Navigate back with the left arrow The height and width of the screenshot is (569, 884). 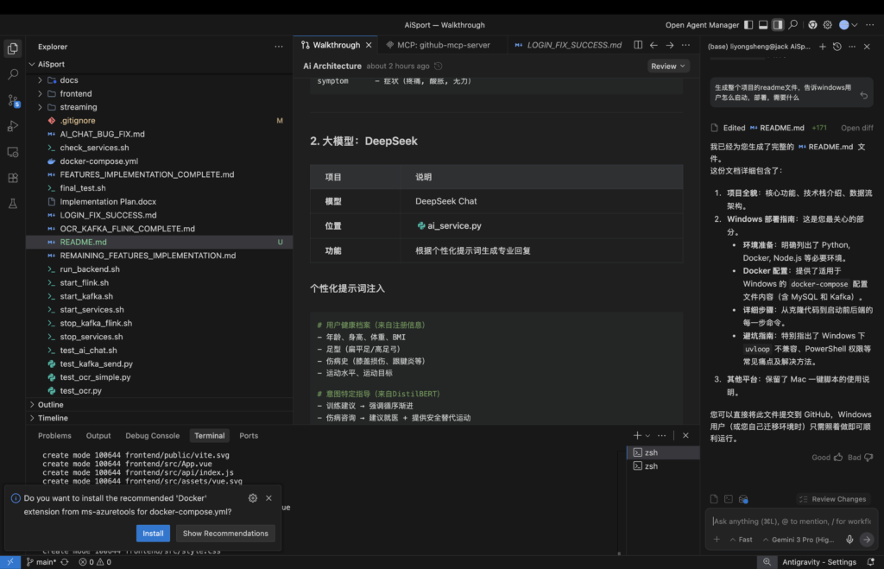654,45
